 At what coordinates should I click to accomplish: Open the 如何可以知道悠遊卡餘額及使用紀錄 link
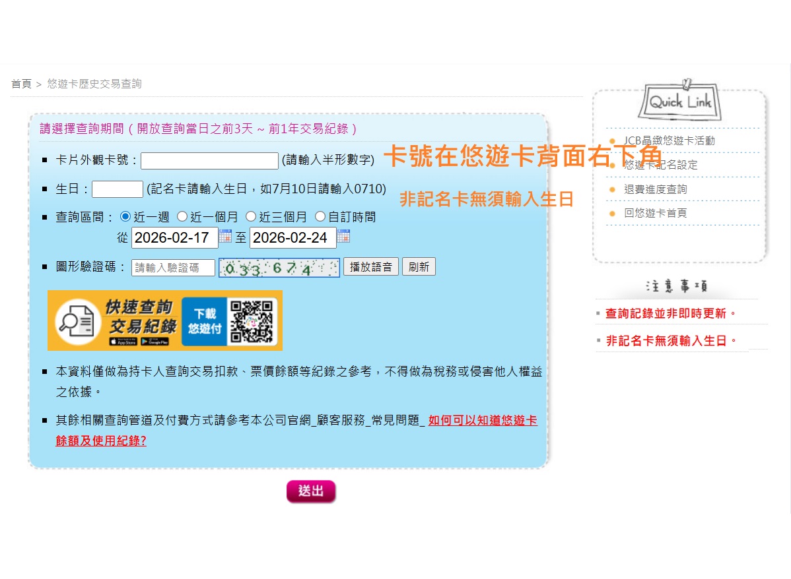pos(483,420)
